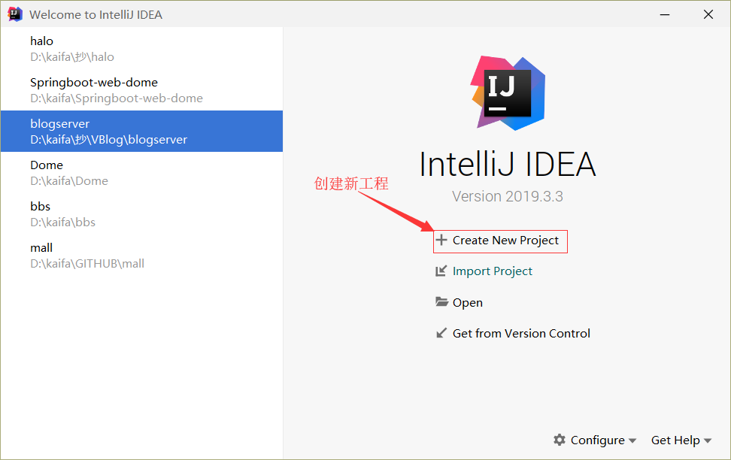This screenshot has height=460, width=731.
Task: Expand the Get Help dropdown arrow
Action: tap(708, 440)
